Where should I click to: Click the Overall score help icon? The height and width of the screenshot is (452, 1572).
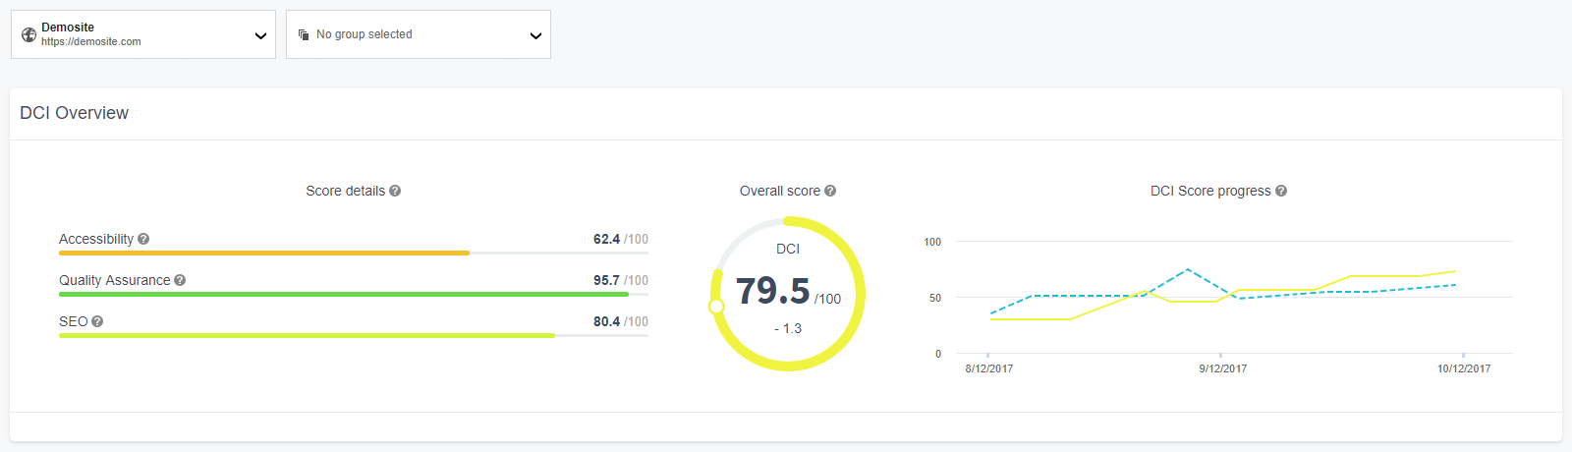tap(830, 191)
